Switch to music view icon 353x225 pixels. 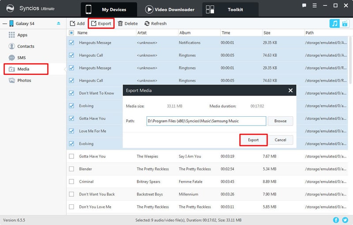pyautogui.click(x=334, y=23)
